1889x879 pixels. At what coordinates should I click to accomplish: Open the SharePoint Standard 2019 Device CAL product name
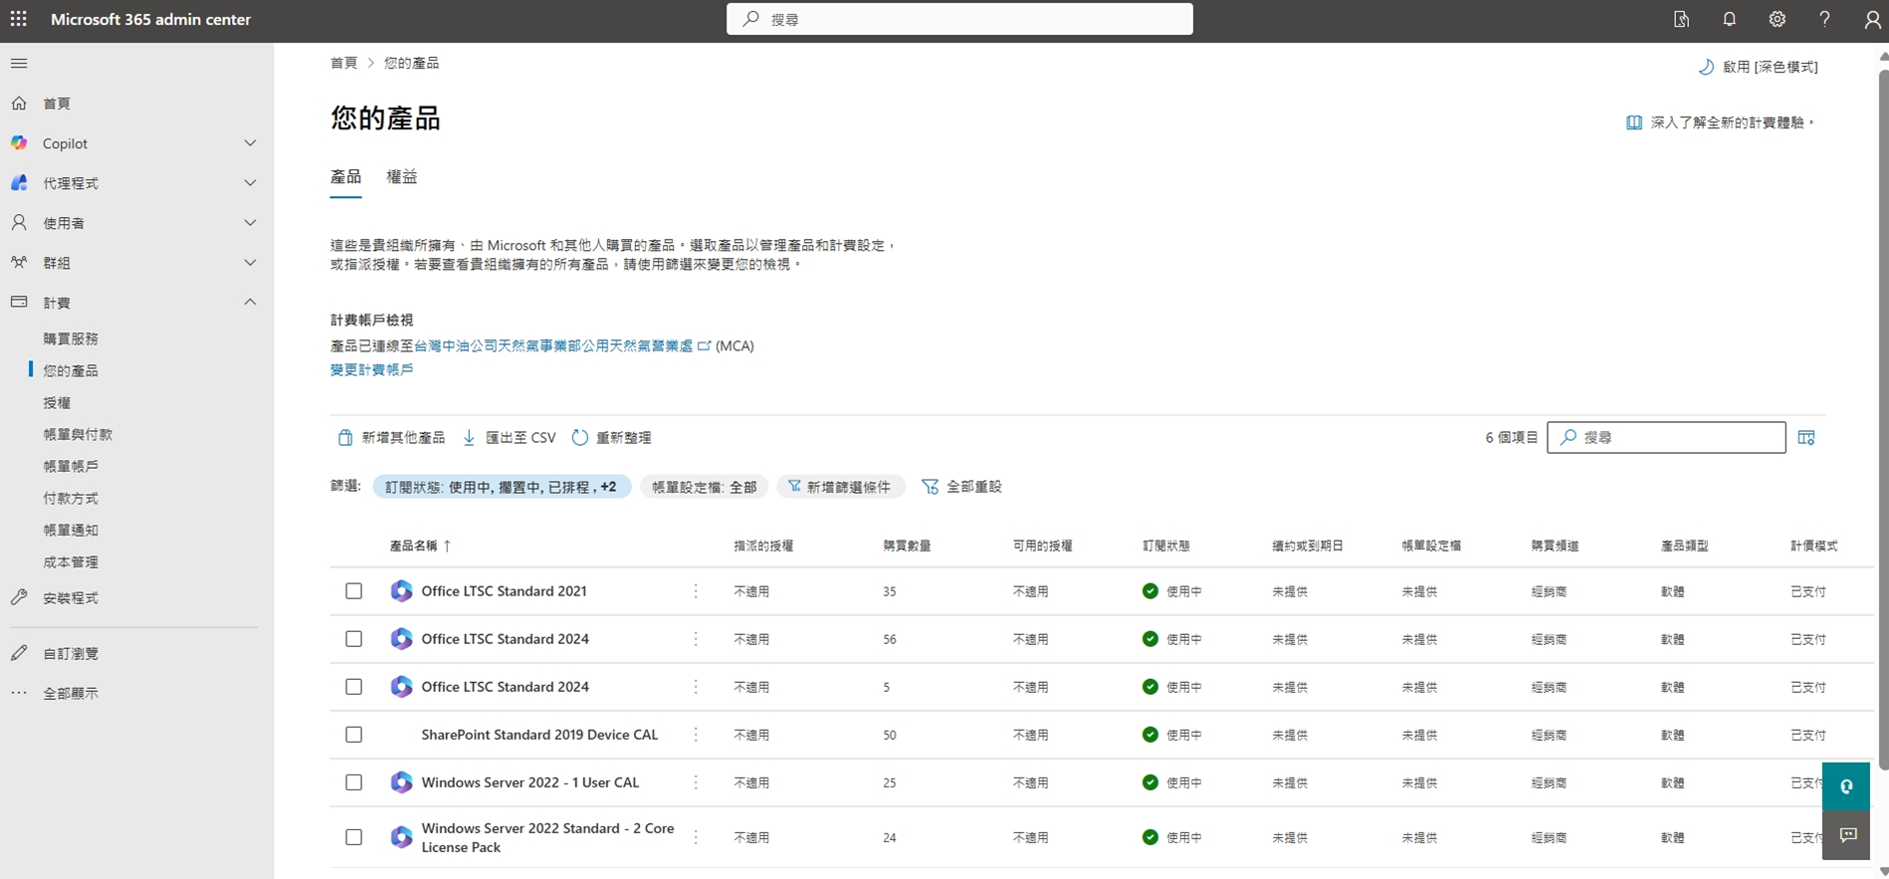coord(539,735)
